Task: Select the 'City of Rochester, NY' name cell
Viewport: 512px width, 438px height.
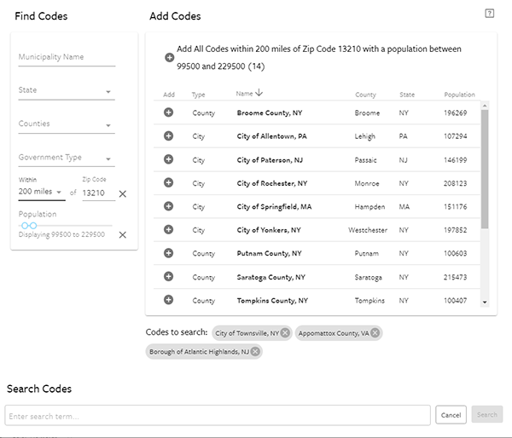Action: (272, 183)
